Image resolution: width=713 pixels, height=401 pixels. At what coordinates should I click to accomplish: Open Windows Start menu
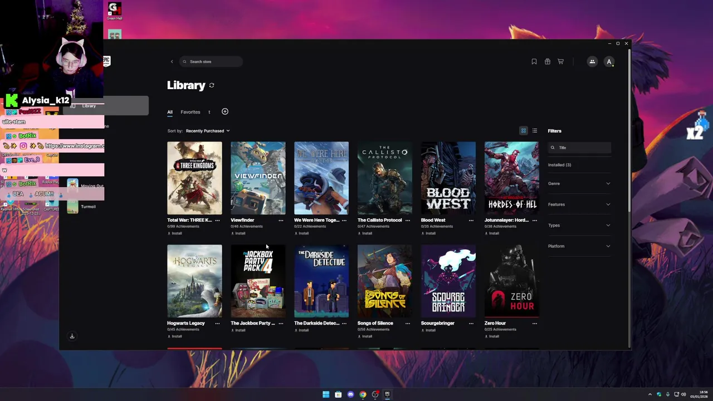[x=326, y=394]
